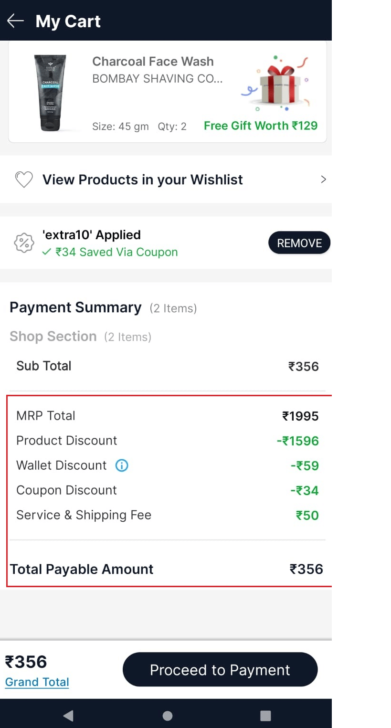The width and height of the screenshot is (391, 728).
Task: Tap the Payment Summary heading
Action: (75, 307)
